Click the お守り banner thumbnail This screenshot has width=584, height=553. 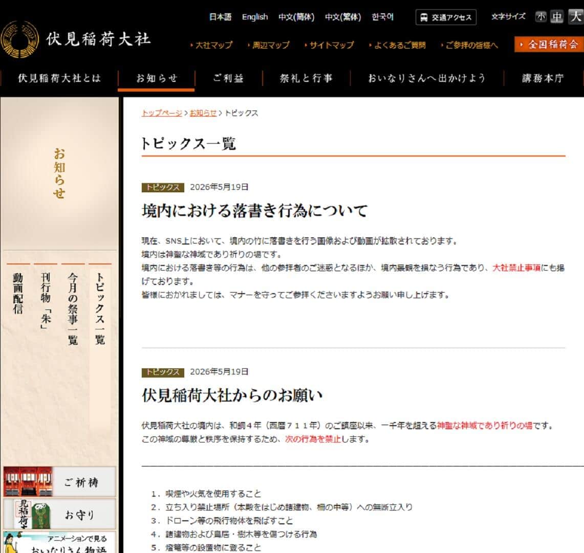pos(59,514)
